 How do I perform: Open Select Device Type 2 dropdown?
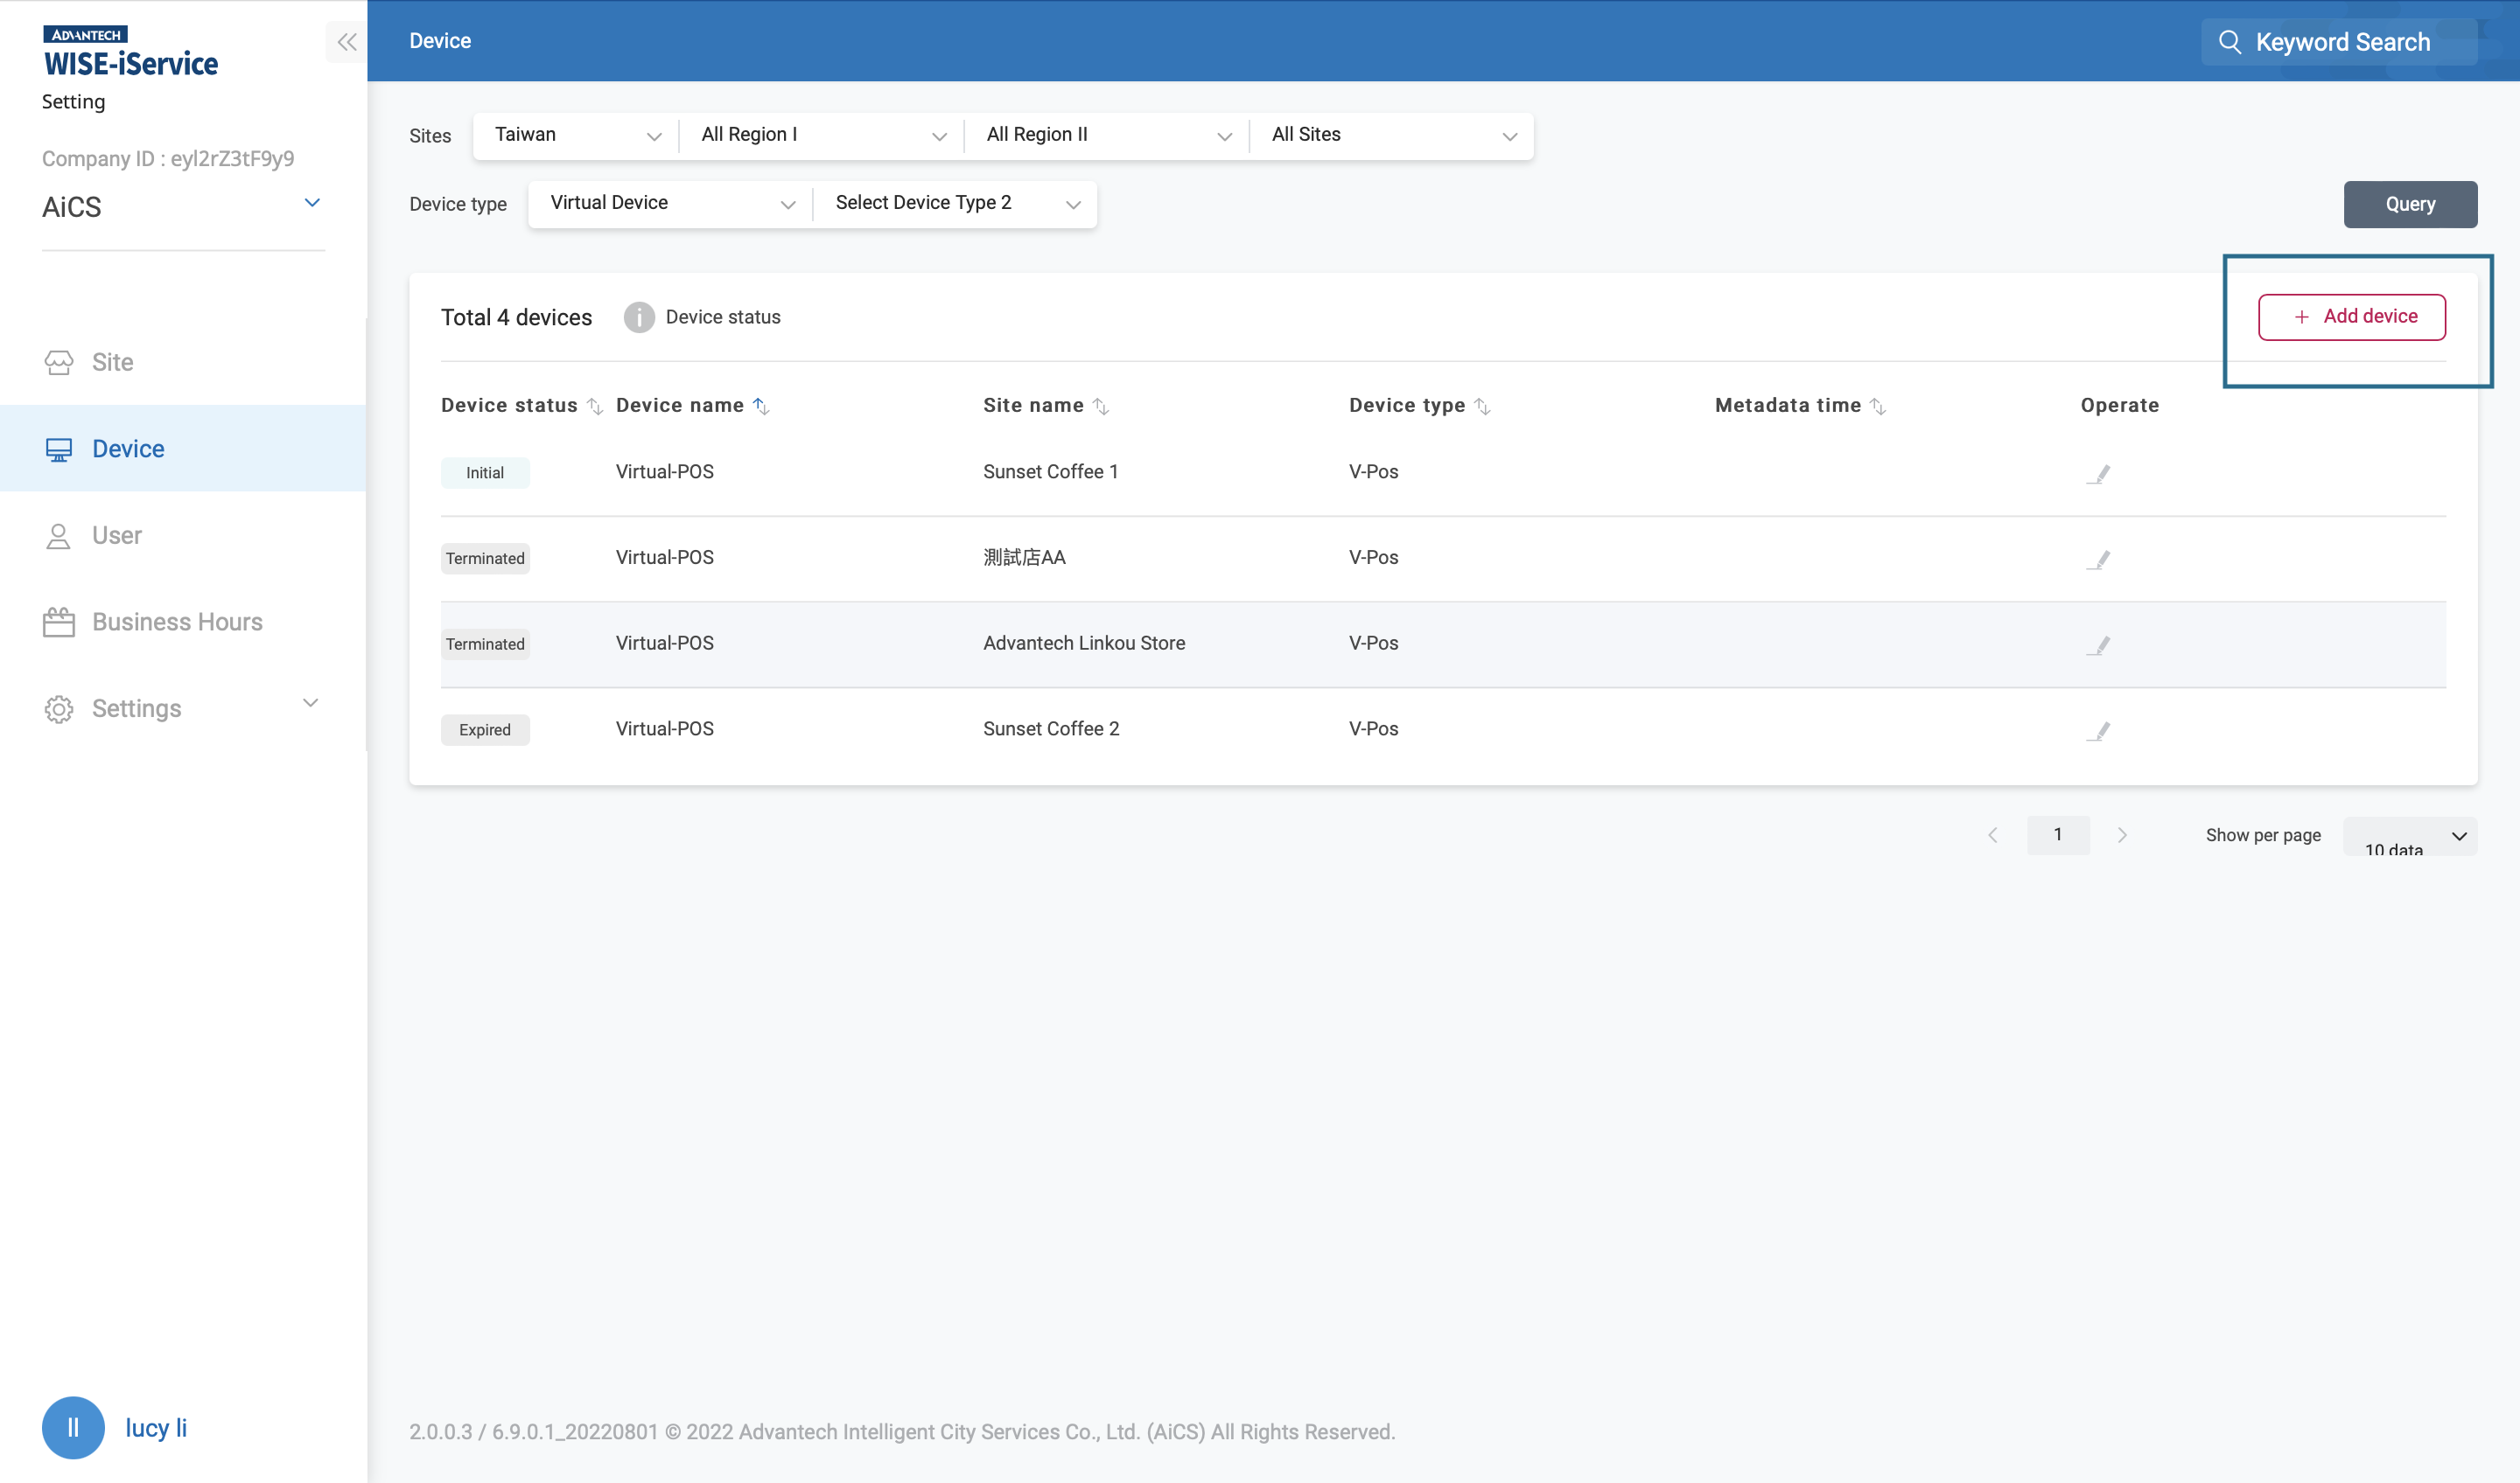click(x=956, y=204)
